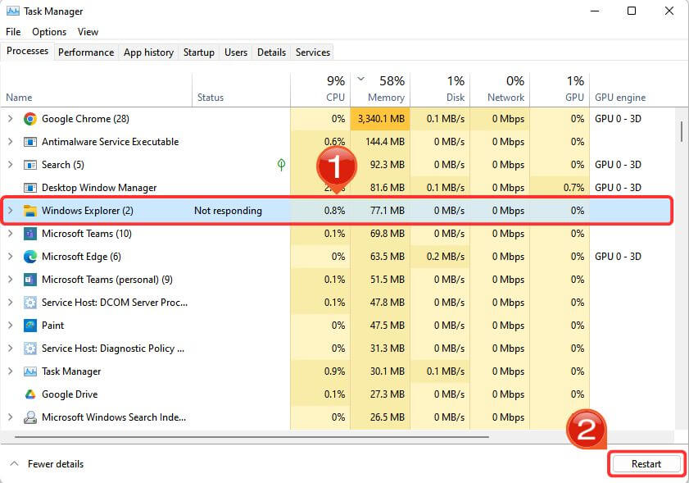
Task: Open the View menu
Action: point(88,31)
